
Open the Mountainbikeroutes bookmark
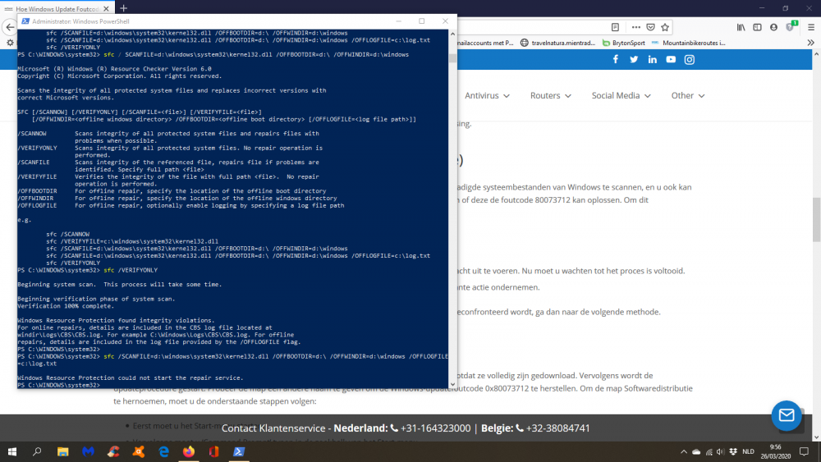689,43
